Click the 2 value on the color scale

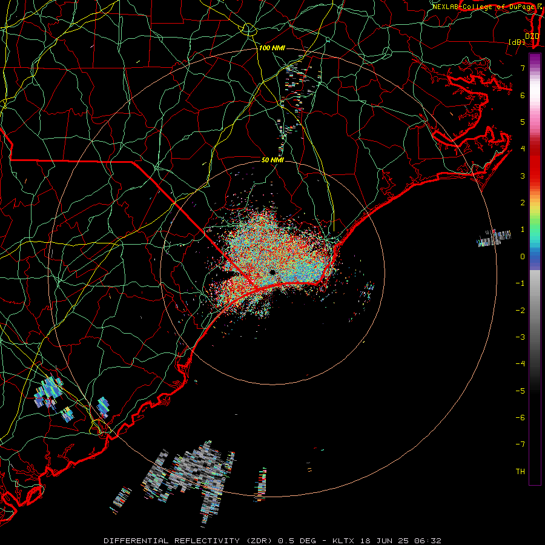[523, 203]
